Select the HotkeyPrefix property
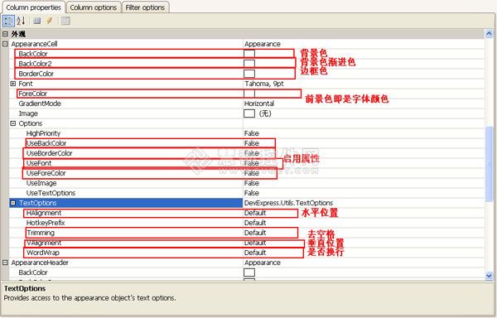This screenshot has height=318, width=497. (x=46, y=223)
